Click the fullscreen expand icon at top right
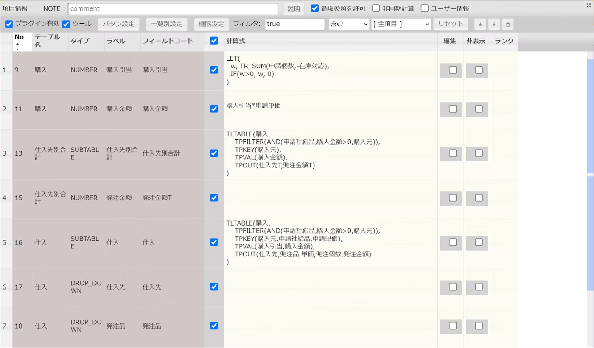This screenshot has height=348, width=594. tap(588, 5)
